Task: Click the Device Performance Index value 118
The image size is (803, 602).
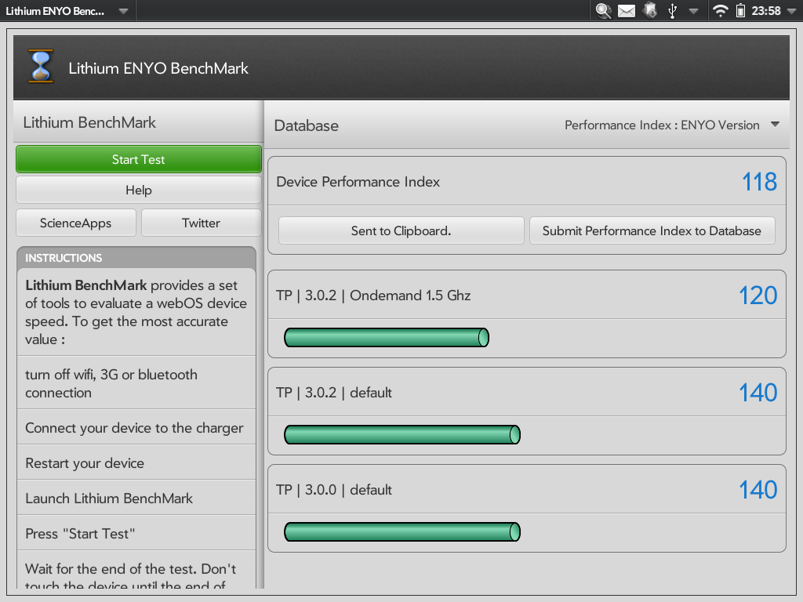Action: pos(759,182)
